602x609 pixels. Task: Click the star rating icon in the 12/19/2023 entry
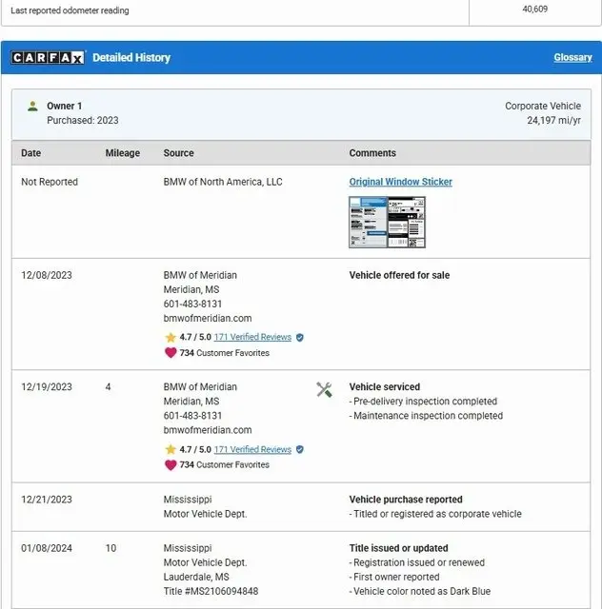click(171, 450)
